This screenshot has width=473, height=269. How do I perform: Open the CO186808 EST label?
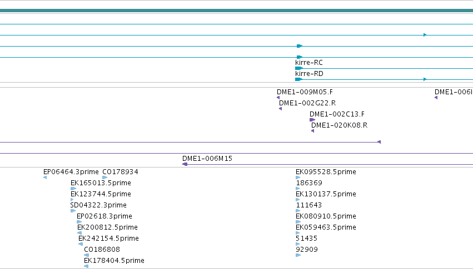pyautogui.click(x=102, y=250)
